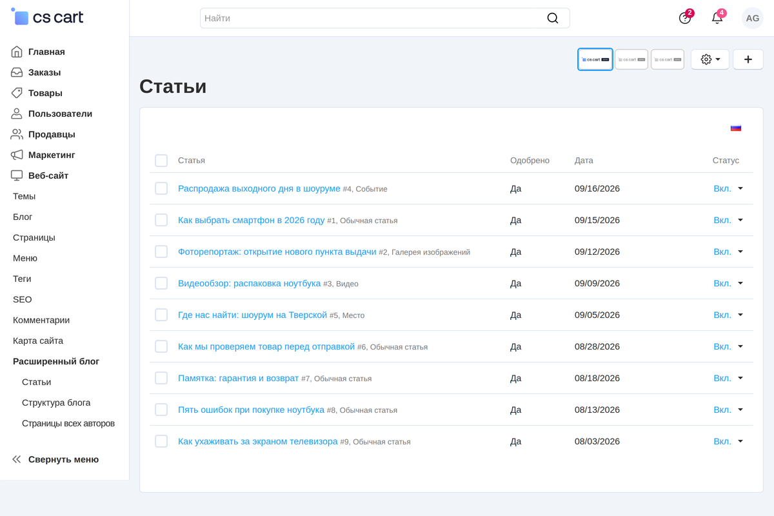Select the third storefront thumbnail

[668, 59]
